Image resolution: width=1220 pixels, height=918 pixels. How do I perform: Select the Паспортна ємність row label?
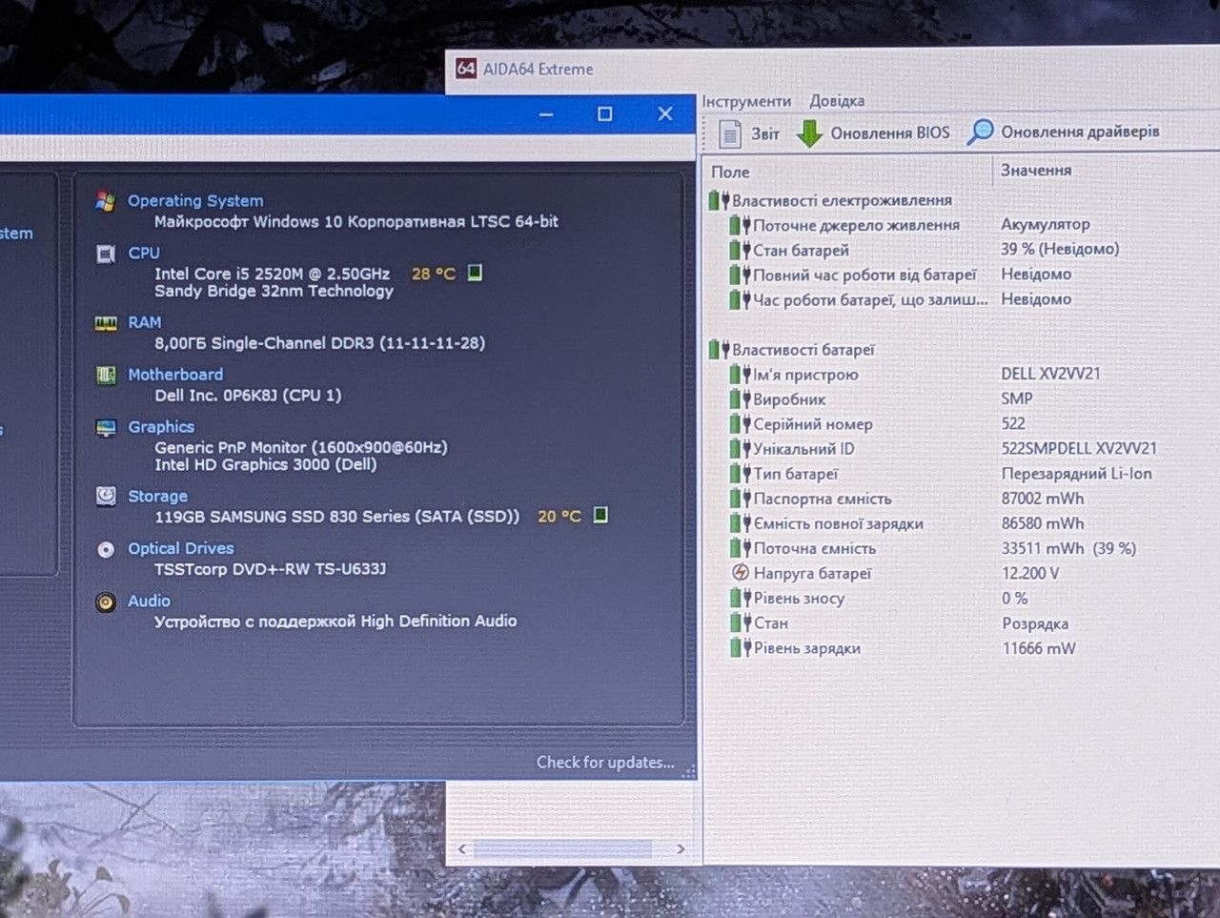click(823, 499)
